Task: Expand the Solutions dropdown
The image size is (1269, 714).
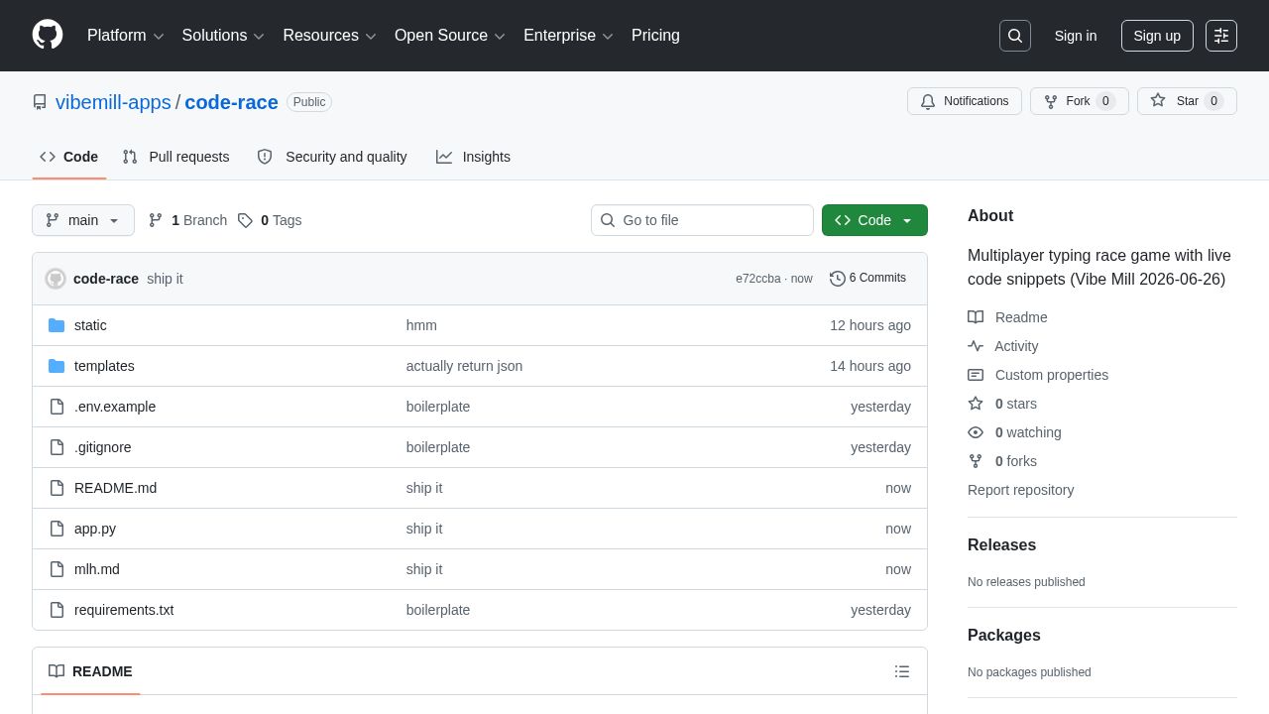Action: pos(223,36)
